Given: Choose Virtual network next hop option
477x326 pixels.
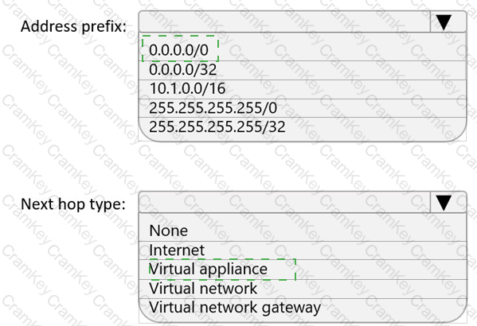Looking at the screenshot, I should point(303,289).
